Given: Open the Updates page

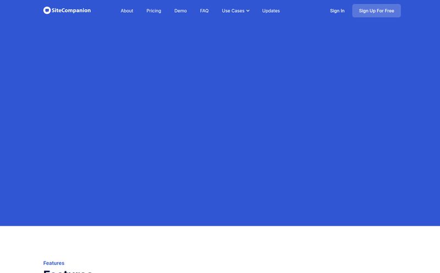Looking at the screenshot, I should click(271, 10).
